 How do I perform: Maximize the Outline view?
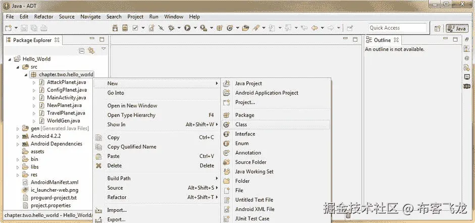coord(455,39)
